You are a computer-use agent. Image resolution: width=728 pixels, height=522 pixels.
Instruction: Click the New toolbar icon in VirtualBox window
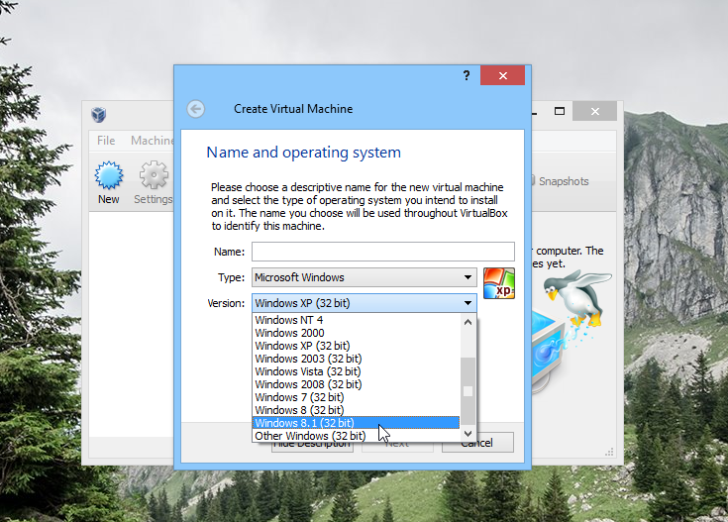[109, 183]
